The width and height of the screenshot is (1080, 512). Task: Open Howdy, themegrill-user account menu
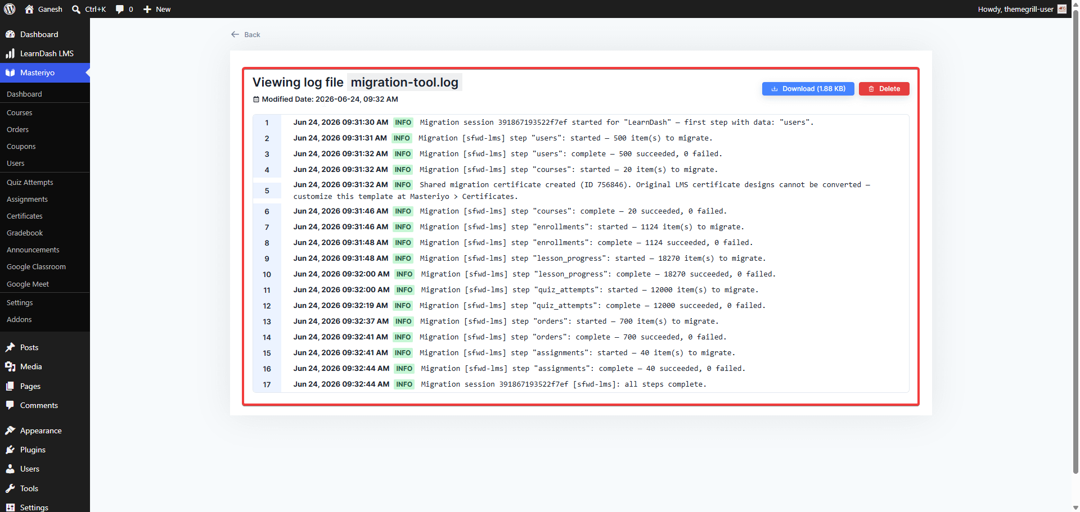1021,9
